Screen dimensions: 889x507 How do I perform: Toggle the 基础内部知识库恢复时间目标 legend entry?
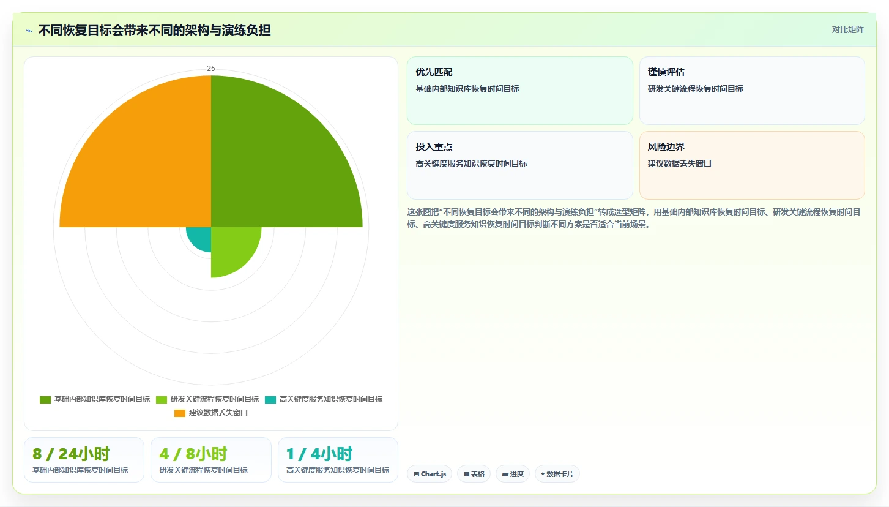[95, 399]
